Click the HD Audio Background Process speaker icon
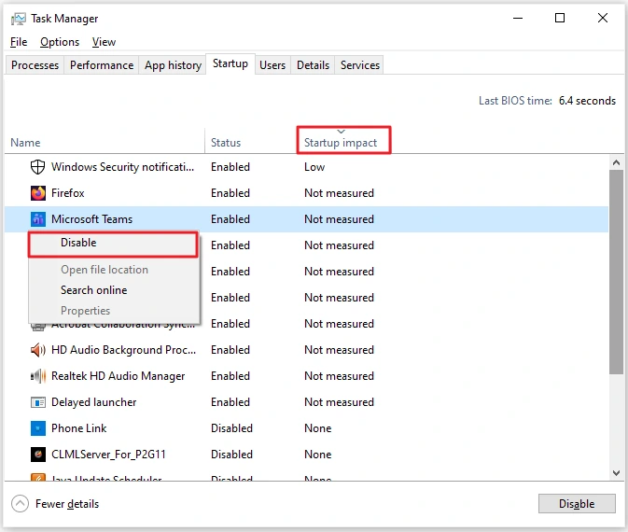 point(38,350)
